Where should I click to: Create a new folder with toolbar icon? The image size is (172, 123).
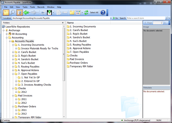point(72,13)
